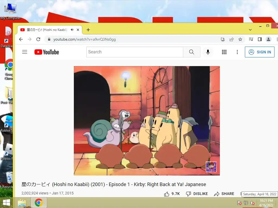Select the My Computer desktop icon
This screenshot has height=208, width=278.
coord(11,11)
